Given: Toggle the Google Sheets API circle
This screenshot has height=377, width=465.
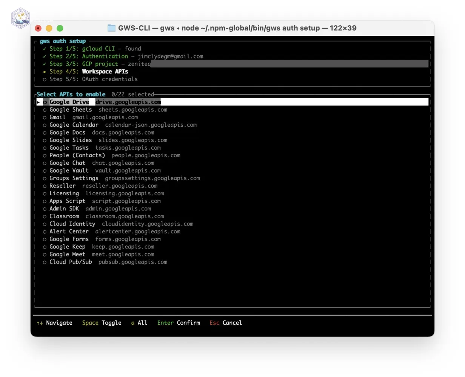Looking at the screenshot, I should [x=45, y=110].
